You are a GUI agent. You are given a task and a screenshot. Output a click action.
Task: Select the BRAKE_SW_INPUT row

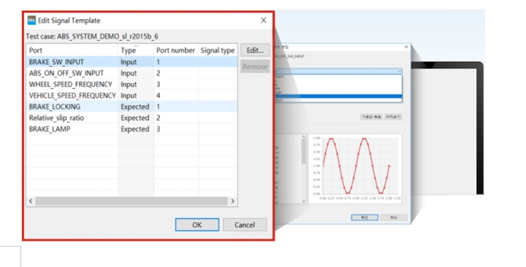pyautogui.click(x=131, y=62)
